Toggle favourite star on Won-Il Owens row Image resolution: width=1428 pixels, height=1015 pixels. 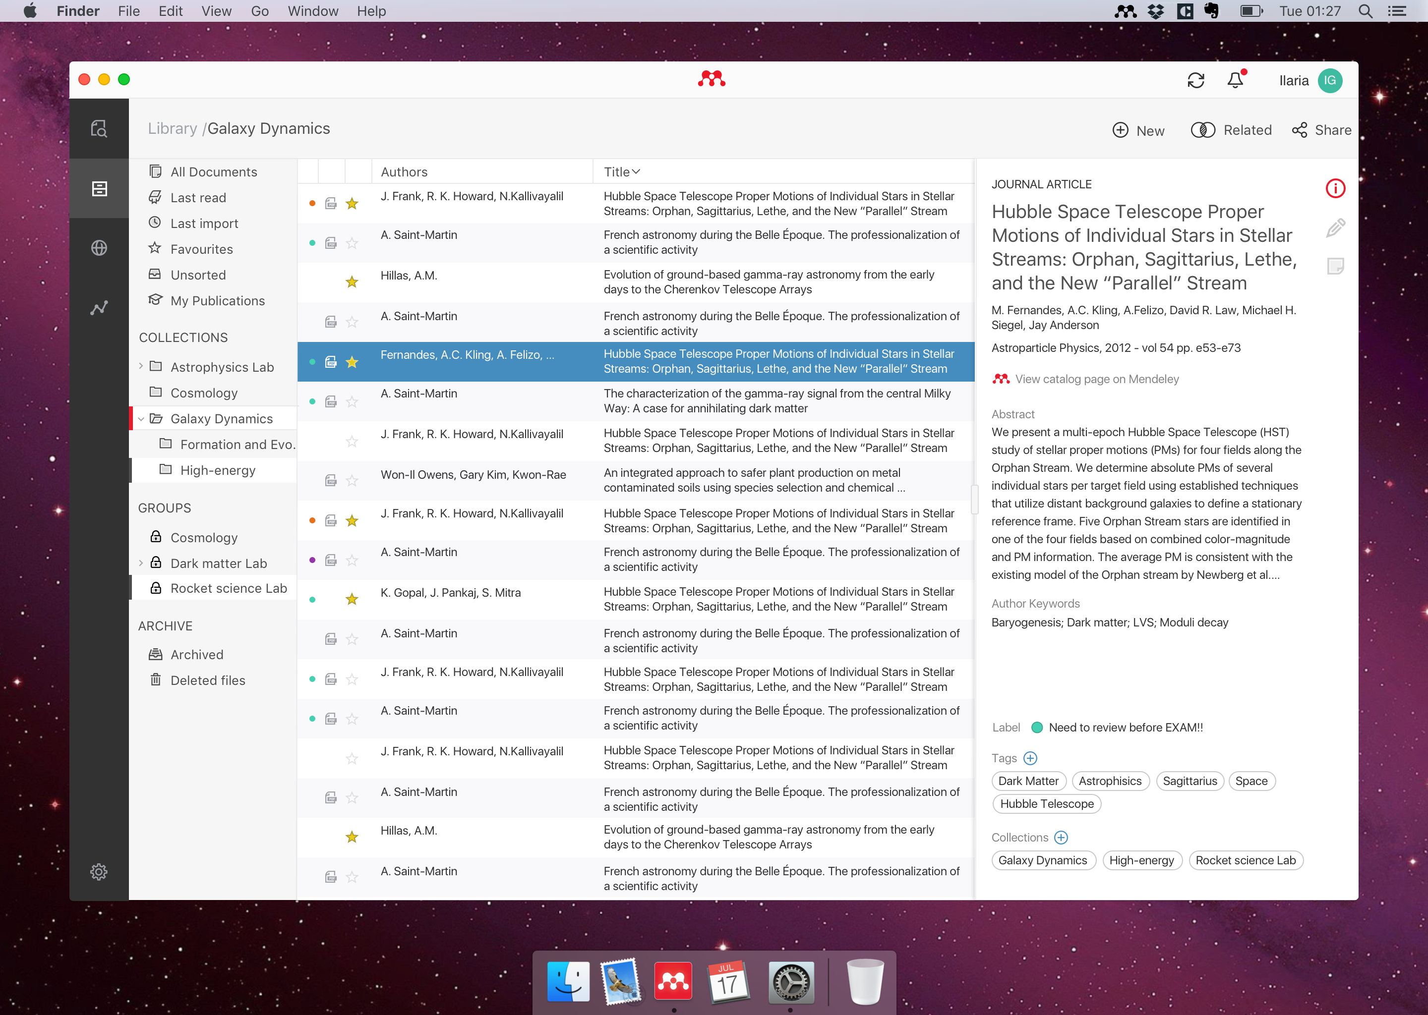click(x=352, y=480)
